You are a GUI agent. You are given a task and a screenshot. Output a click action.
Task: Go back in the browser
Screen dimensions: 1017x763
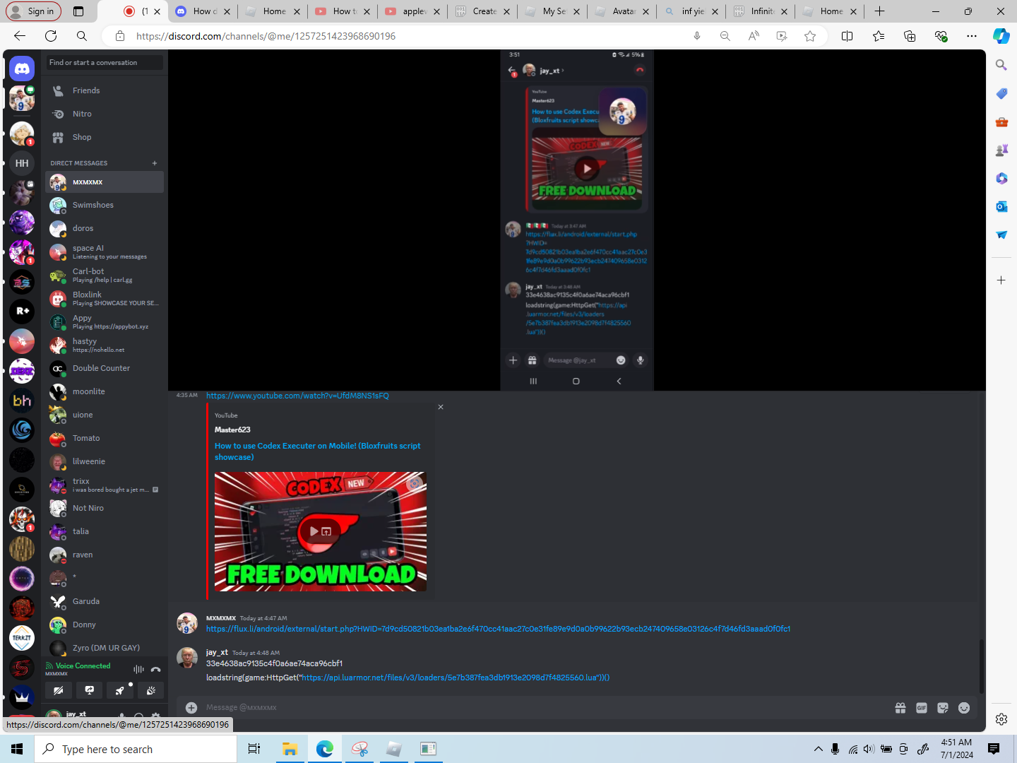[20, 36]
